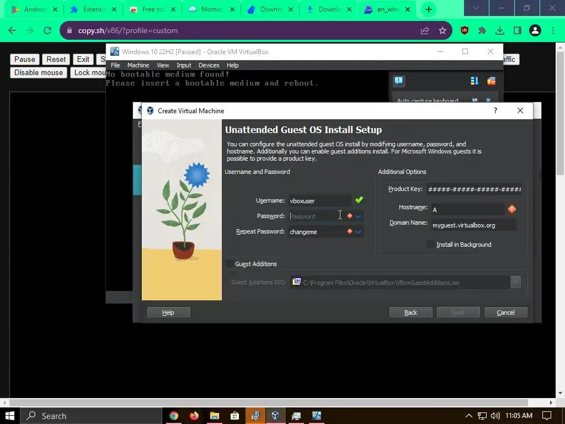
Task: Bookmark this page with the star icon
Action: pyautogui.click(x=443, y=31)
